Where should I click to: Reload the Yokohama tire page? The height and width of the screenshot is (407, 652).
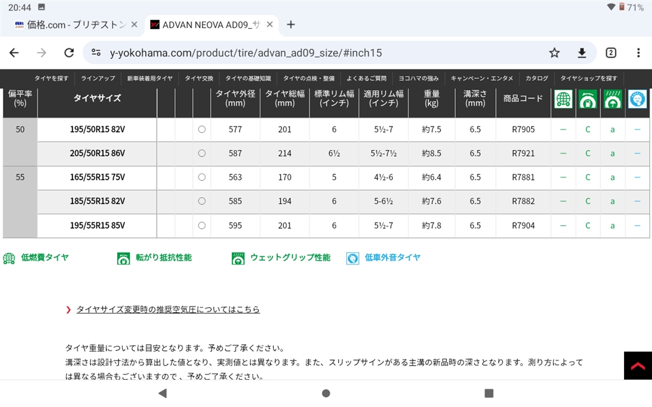point(69,53)
